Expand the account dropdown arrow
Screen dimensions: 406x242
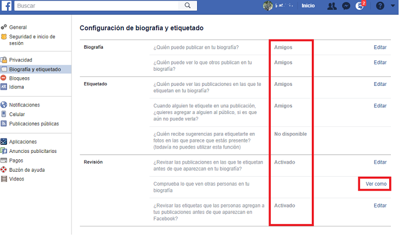[393, 5]
